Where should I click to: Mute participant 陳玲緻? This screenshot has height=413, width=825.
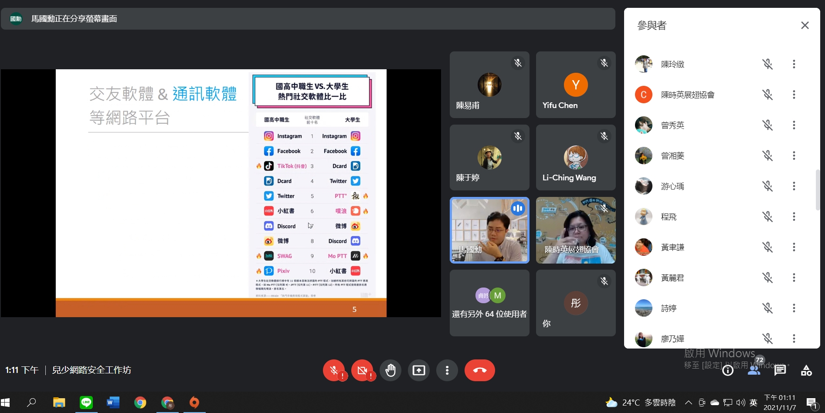[767, 64]
